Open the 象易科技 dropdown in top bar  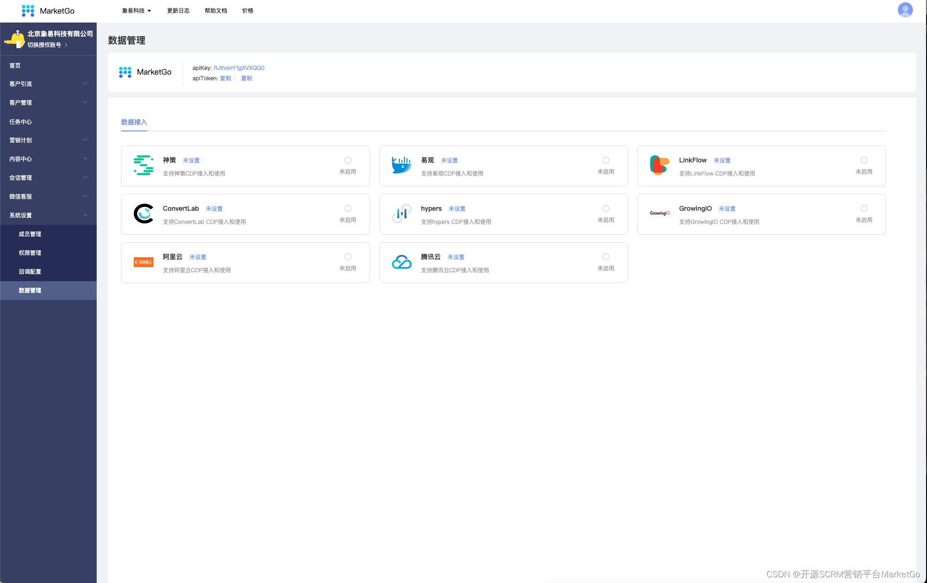tap(136, 11)
